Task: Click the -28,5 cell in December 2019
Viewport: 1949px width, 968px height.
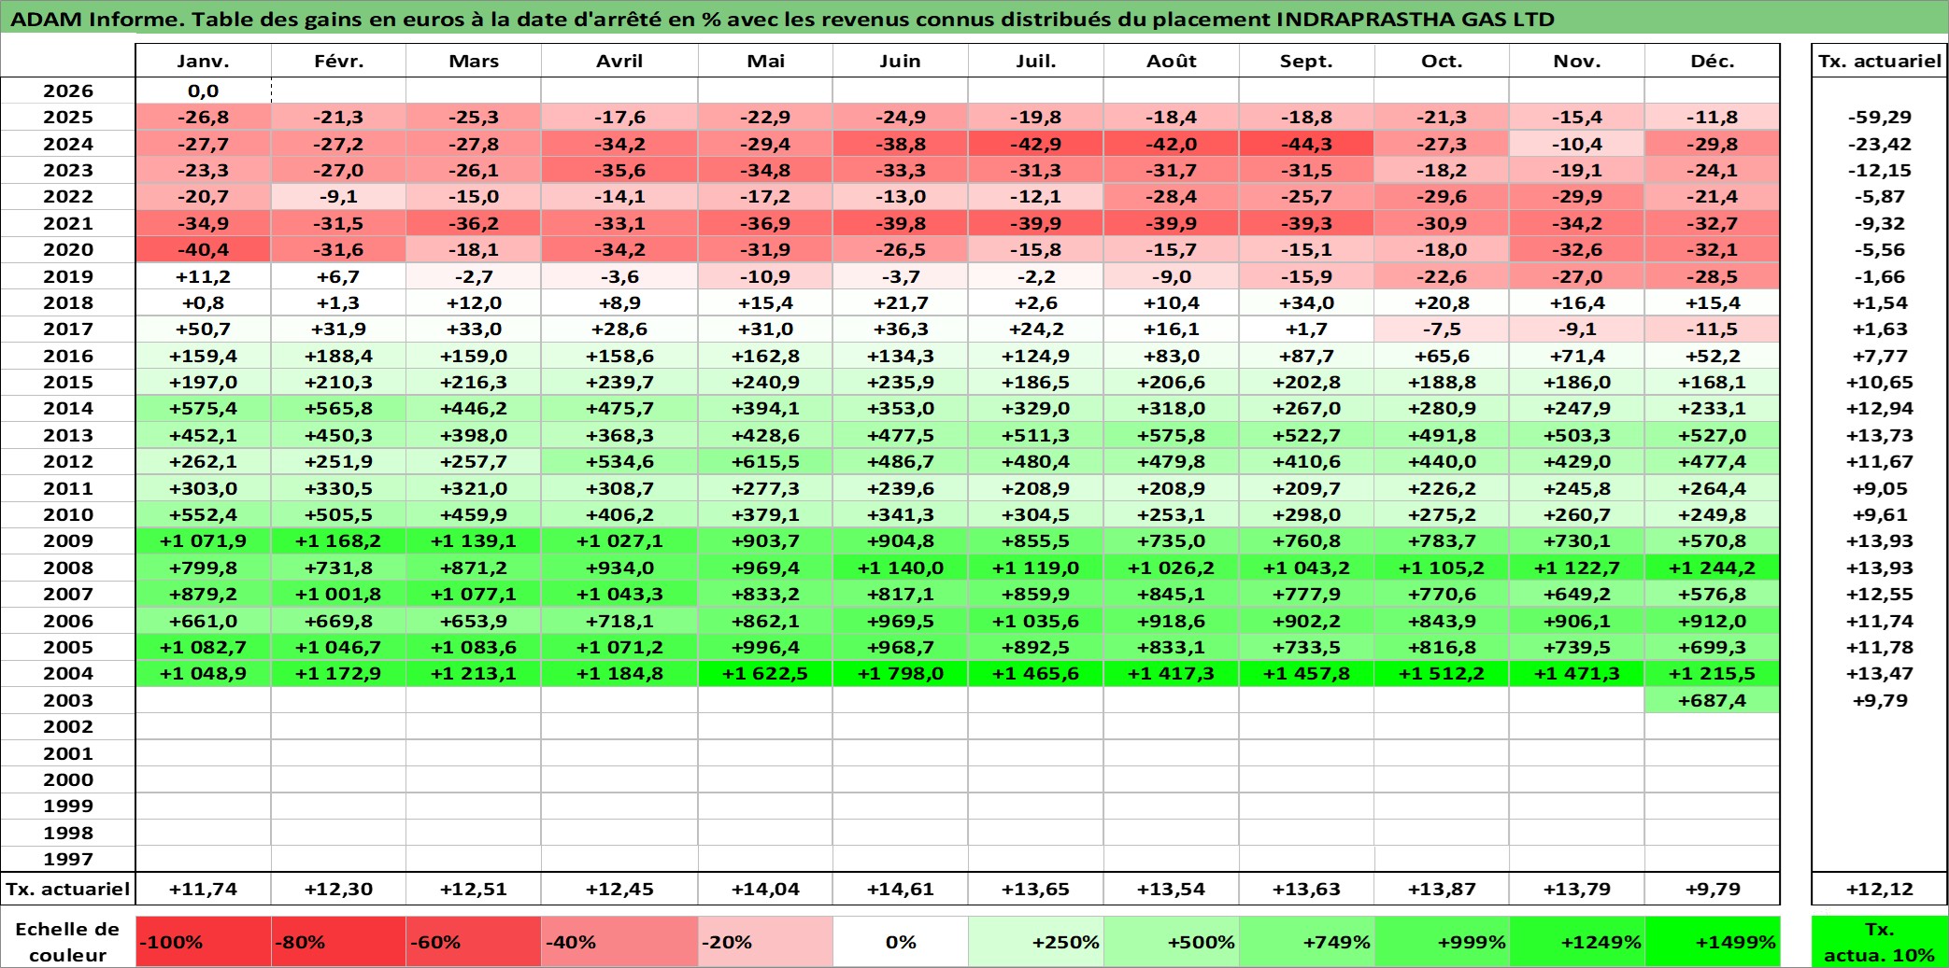Action: tap(1712, 276)
